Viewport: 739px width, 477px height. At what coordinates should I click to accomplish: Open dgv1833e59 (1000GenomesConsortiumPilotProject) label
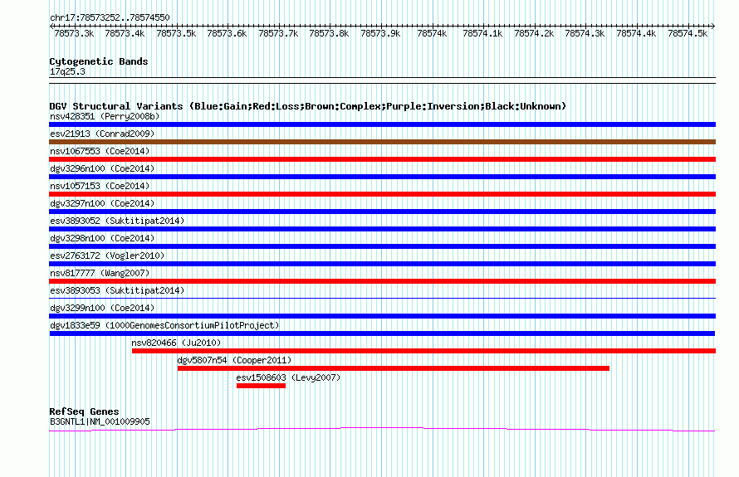coord(164,325)
